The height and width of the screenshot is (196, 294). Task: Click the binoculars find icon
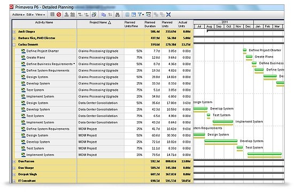pyautogui.click(x=118, y=14)
